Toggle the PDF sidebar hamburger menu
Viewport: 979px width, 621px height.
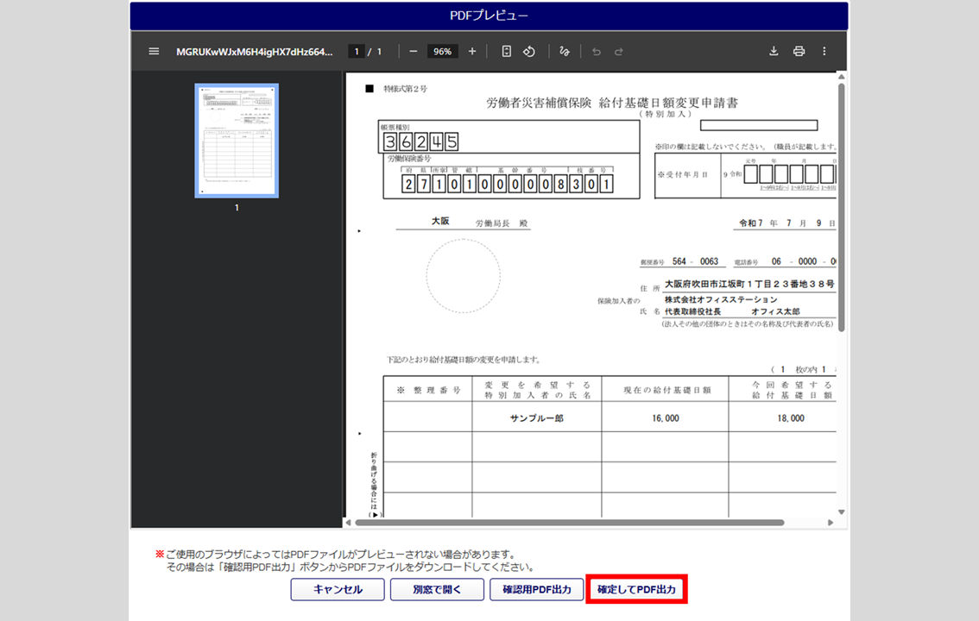[x=154, y=52]
